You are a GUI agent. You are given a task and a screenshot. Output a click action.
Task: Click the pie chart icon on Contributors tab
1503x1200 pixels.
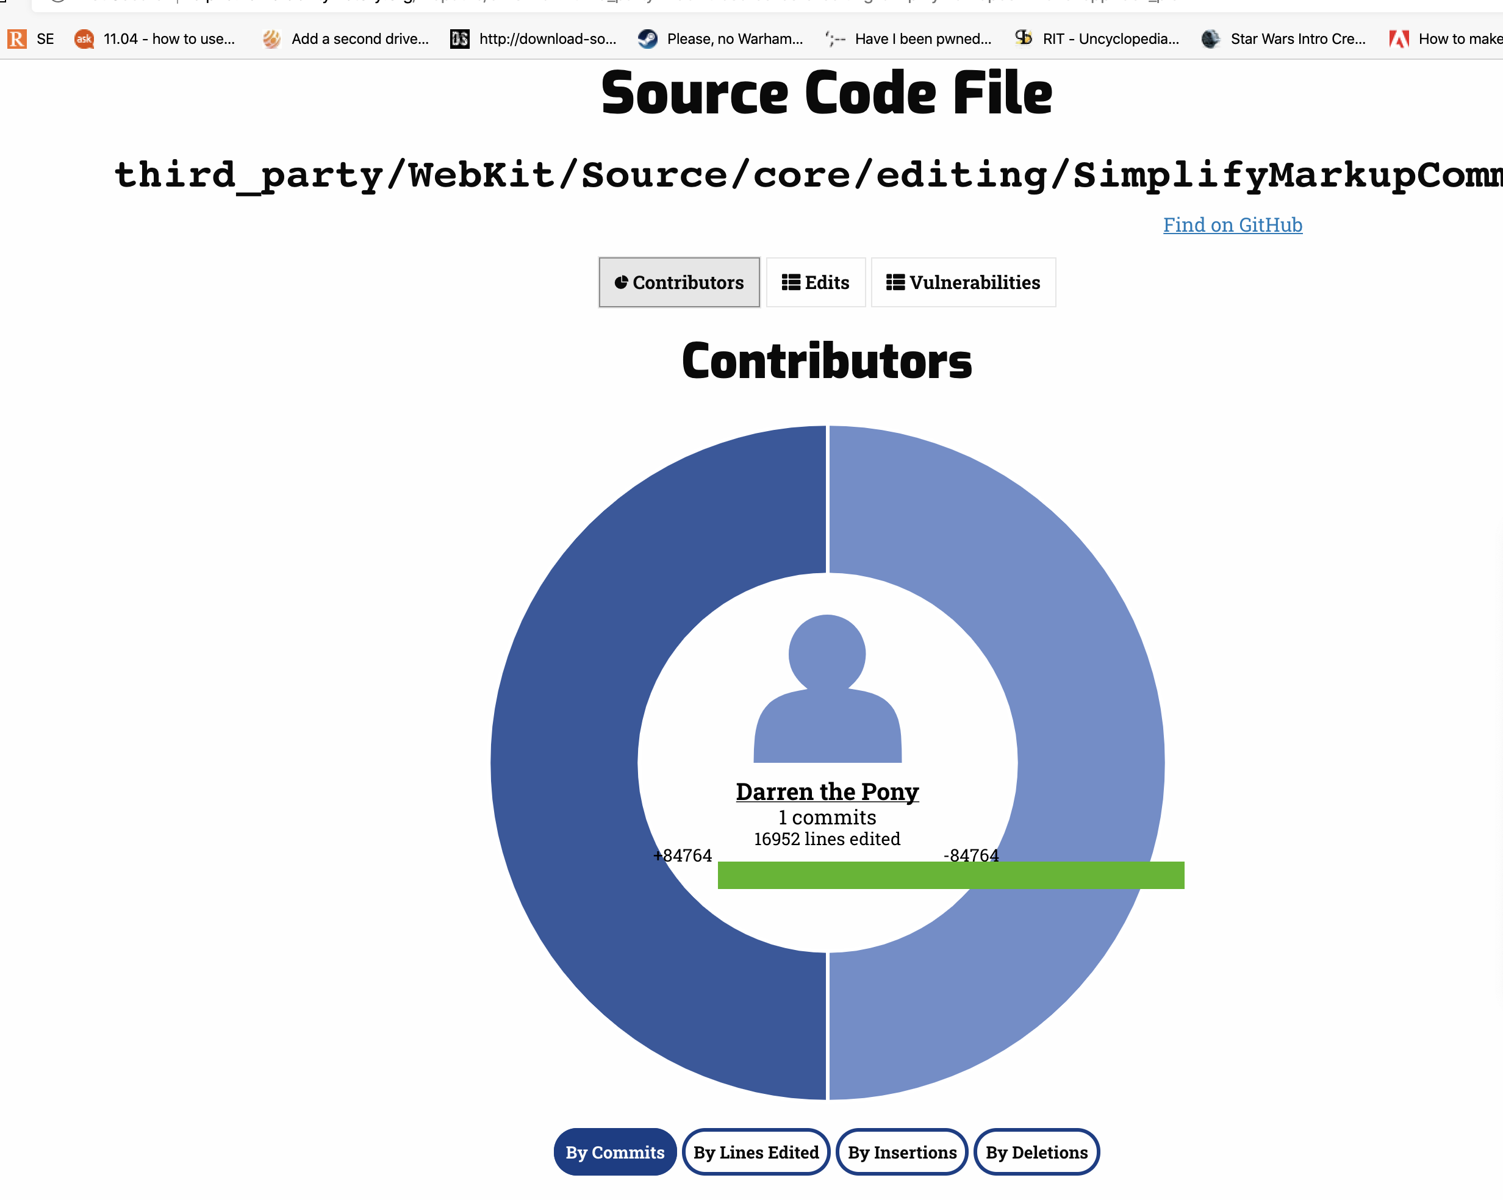(620, 282)
